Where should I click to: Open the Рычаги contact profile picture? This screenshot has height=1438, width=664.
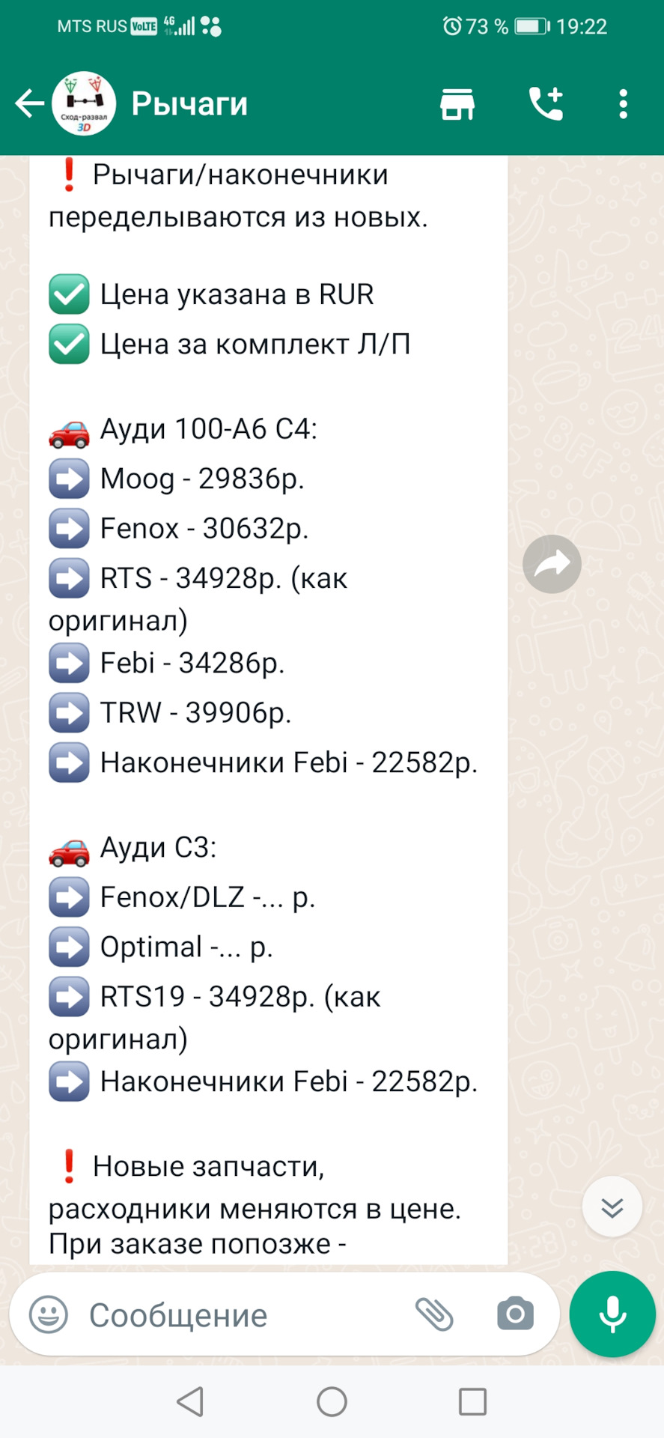click(x=84, y=103)
